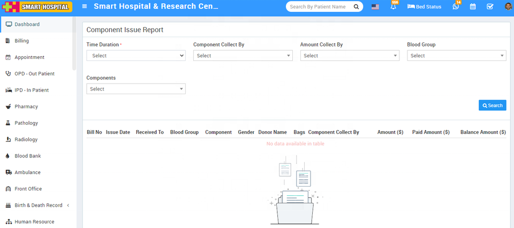Click Radiology microscope icon in sidebar
The height and width of the screenshot is (228, 514).
[8, 140]
